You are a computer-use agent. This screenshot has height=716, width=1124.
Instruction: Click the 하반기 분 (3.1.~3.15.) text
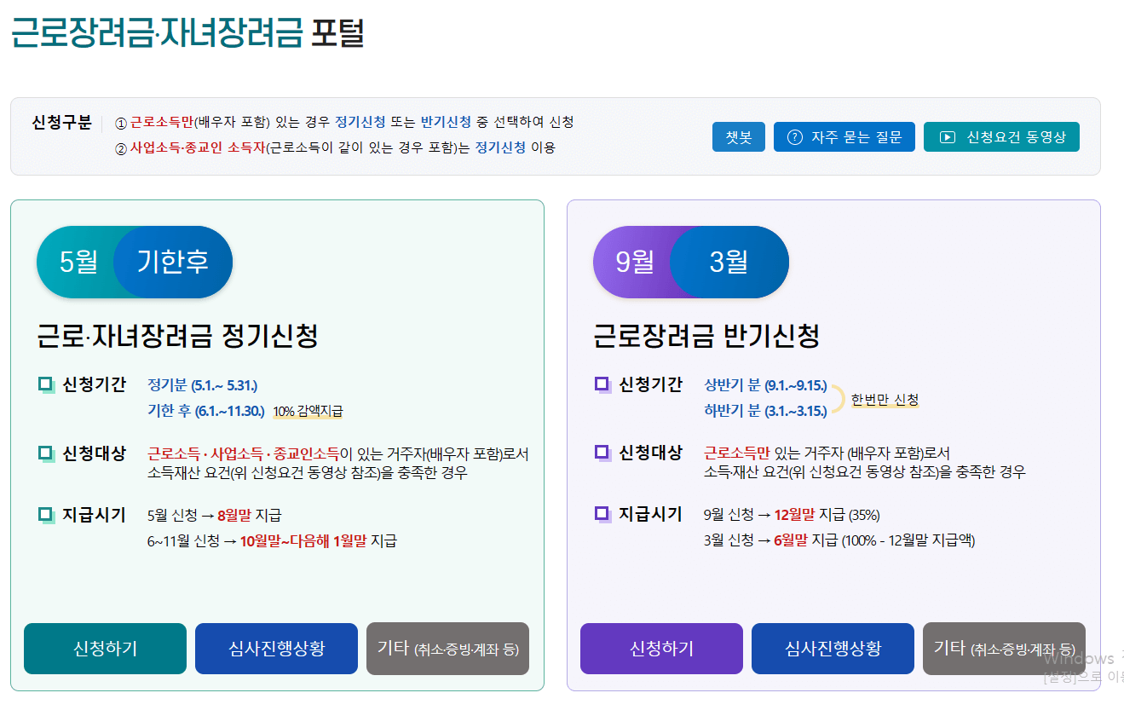(765, 411)
